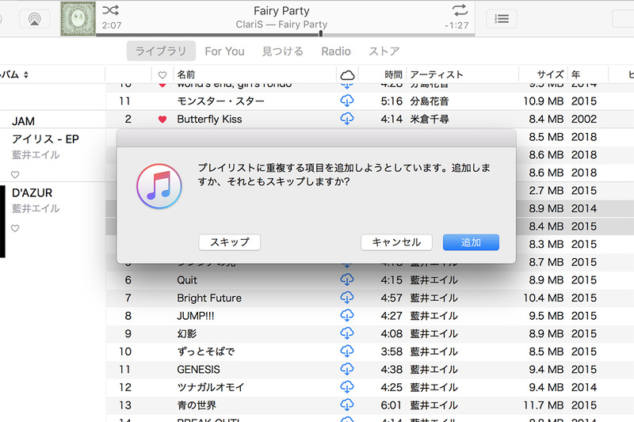Select the song Bright Future
Viewport: 634px width, 422px height.
pyautogui.click(x=209, y=298)
